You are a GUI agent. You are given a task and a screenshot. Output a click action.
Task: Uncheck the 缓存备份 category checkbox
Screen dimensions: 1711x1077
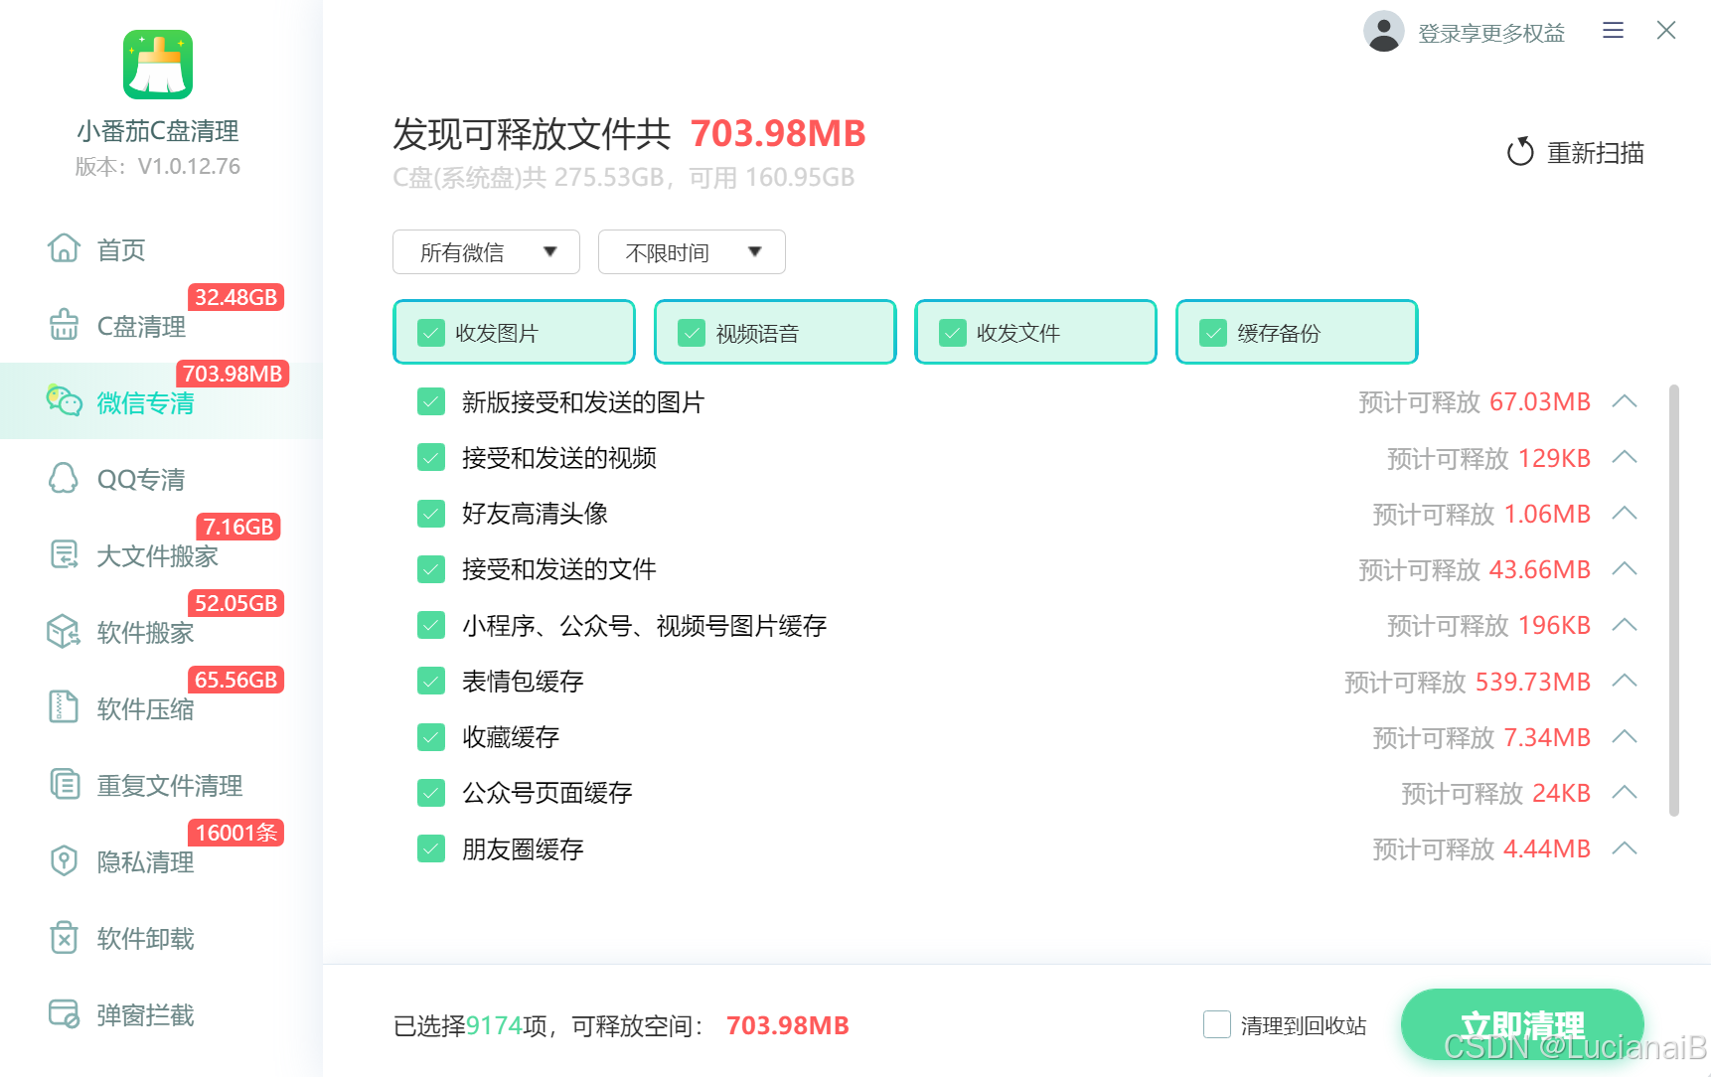[x=1213, y=333]
